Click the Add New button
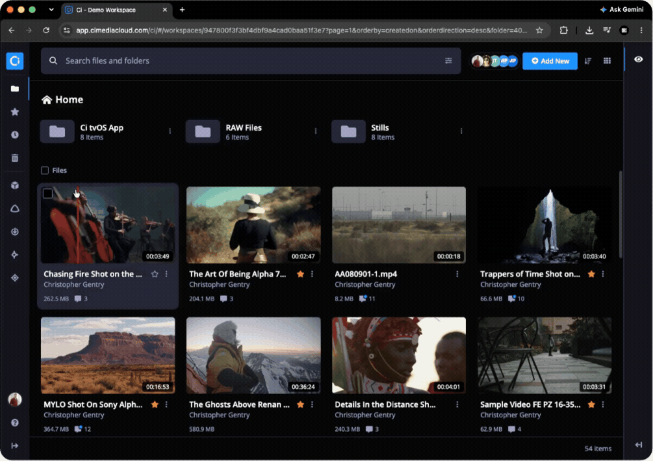 pyautogui.click(x=550, y=61)
